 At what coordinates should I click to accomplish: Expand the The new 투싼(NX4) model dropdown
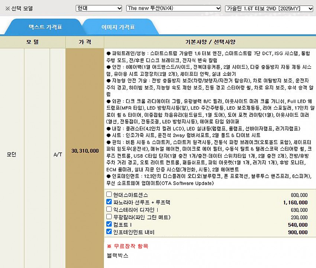click(174, 8)
